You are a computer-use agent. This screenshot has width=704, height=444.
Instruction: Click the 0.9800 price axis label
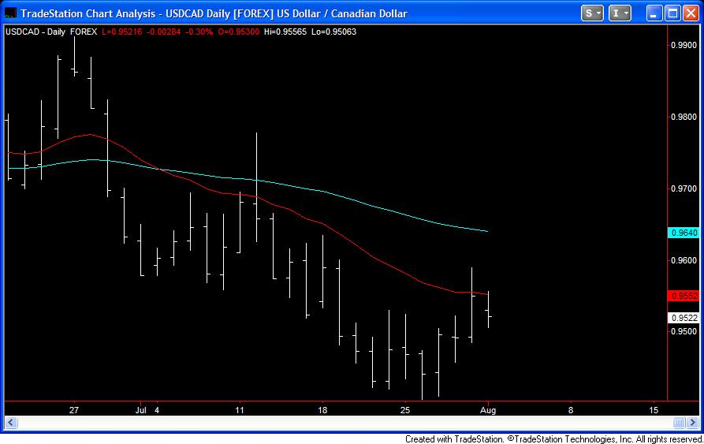coord(684,117)
